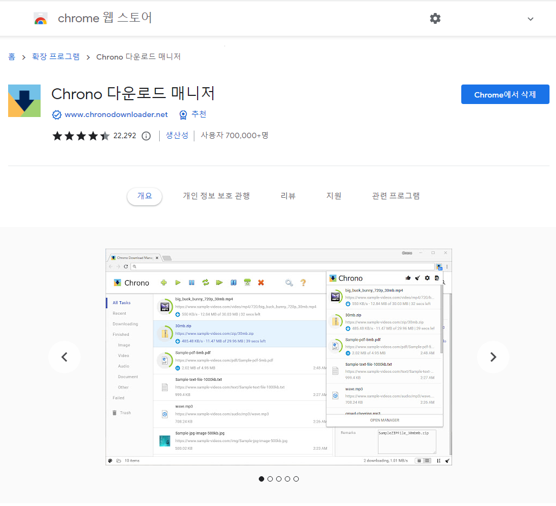The image size is (556, 506).
Task: Show previous screenshot with left arrow
Action: (x=64, y=357)
